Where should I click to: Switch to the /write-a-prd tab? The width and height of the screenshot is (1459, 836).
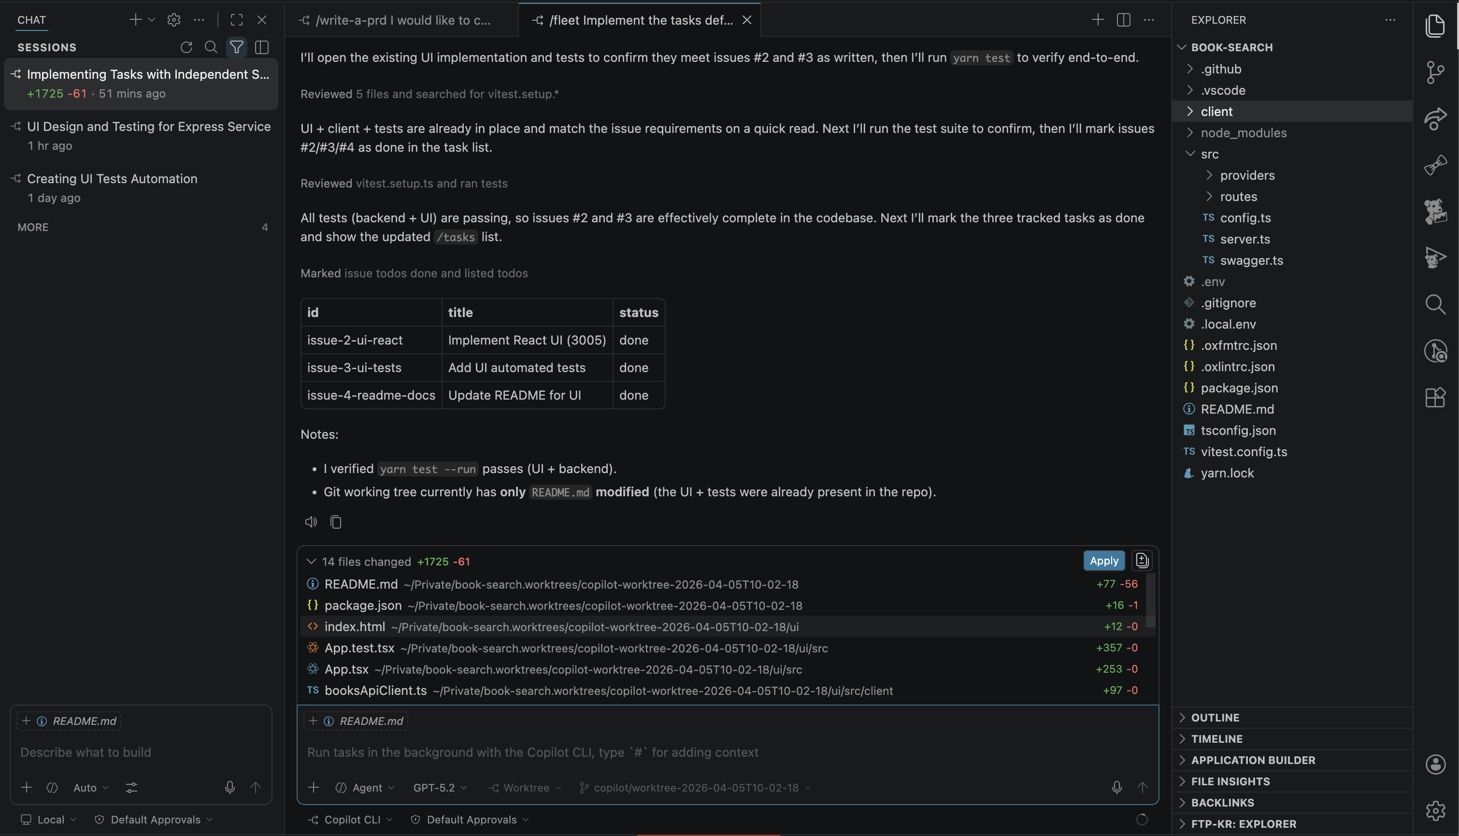(x=402, y=20)
